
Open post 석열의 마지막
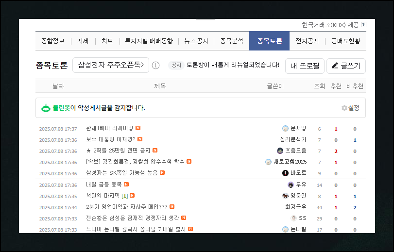(103, 196)
